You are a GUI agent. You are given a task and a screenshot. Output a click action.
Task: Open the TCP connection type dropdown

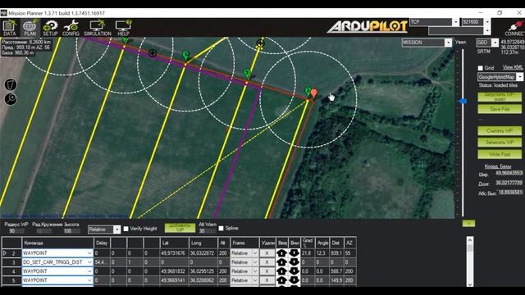point(456,22)
